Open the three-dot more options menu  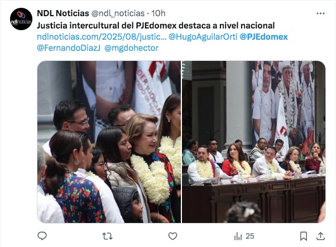320,13
